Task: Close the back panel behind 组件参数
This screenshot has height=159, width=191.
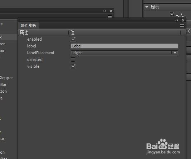Action: click(x=111, y=11)
